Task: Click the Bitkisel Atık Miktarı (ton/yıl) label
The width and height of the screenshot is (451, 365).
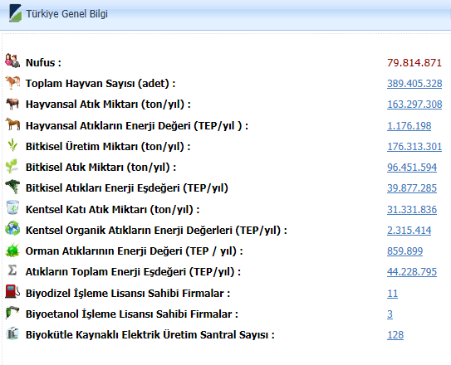Action: coord(101,167)
